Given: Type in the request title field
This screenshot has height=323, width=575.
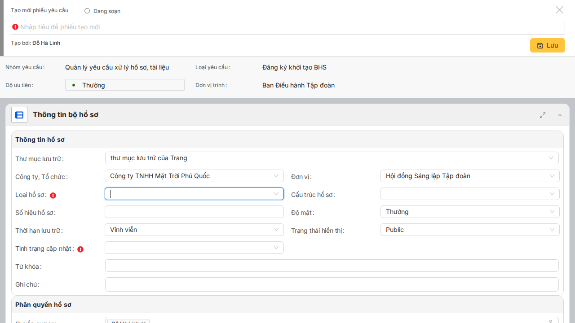Looking at the screenshot, I should coord(287,27).
